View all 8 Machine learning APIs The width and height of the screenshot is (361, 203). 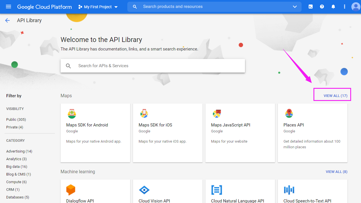click(337, 172)
